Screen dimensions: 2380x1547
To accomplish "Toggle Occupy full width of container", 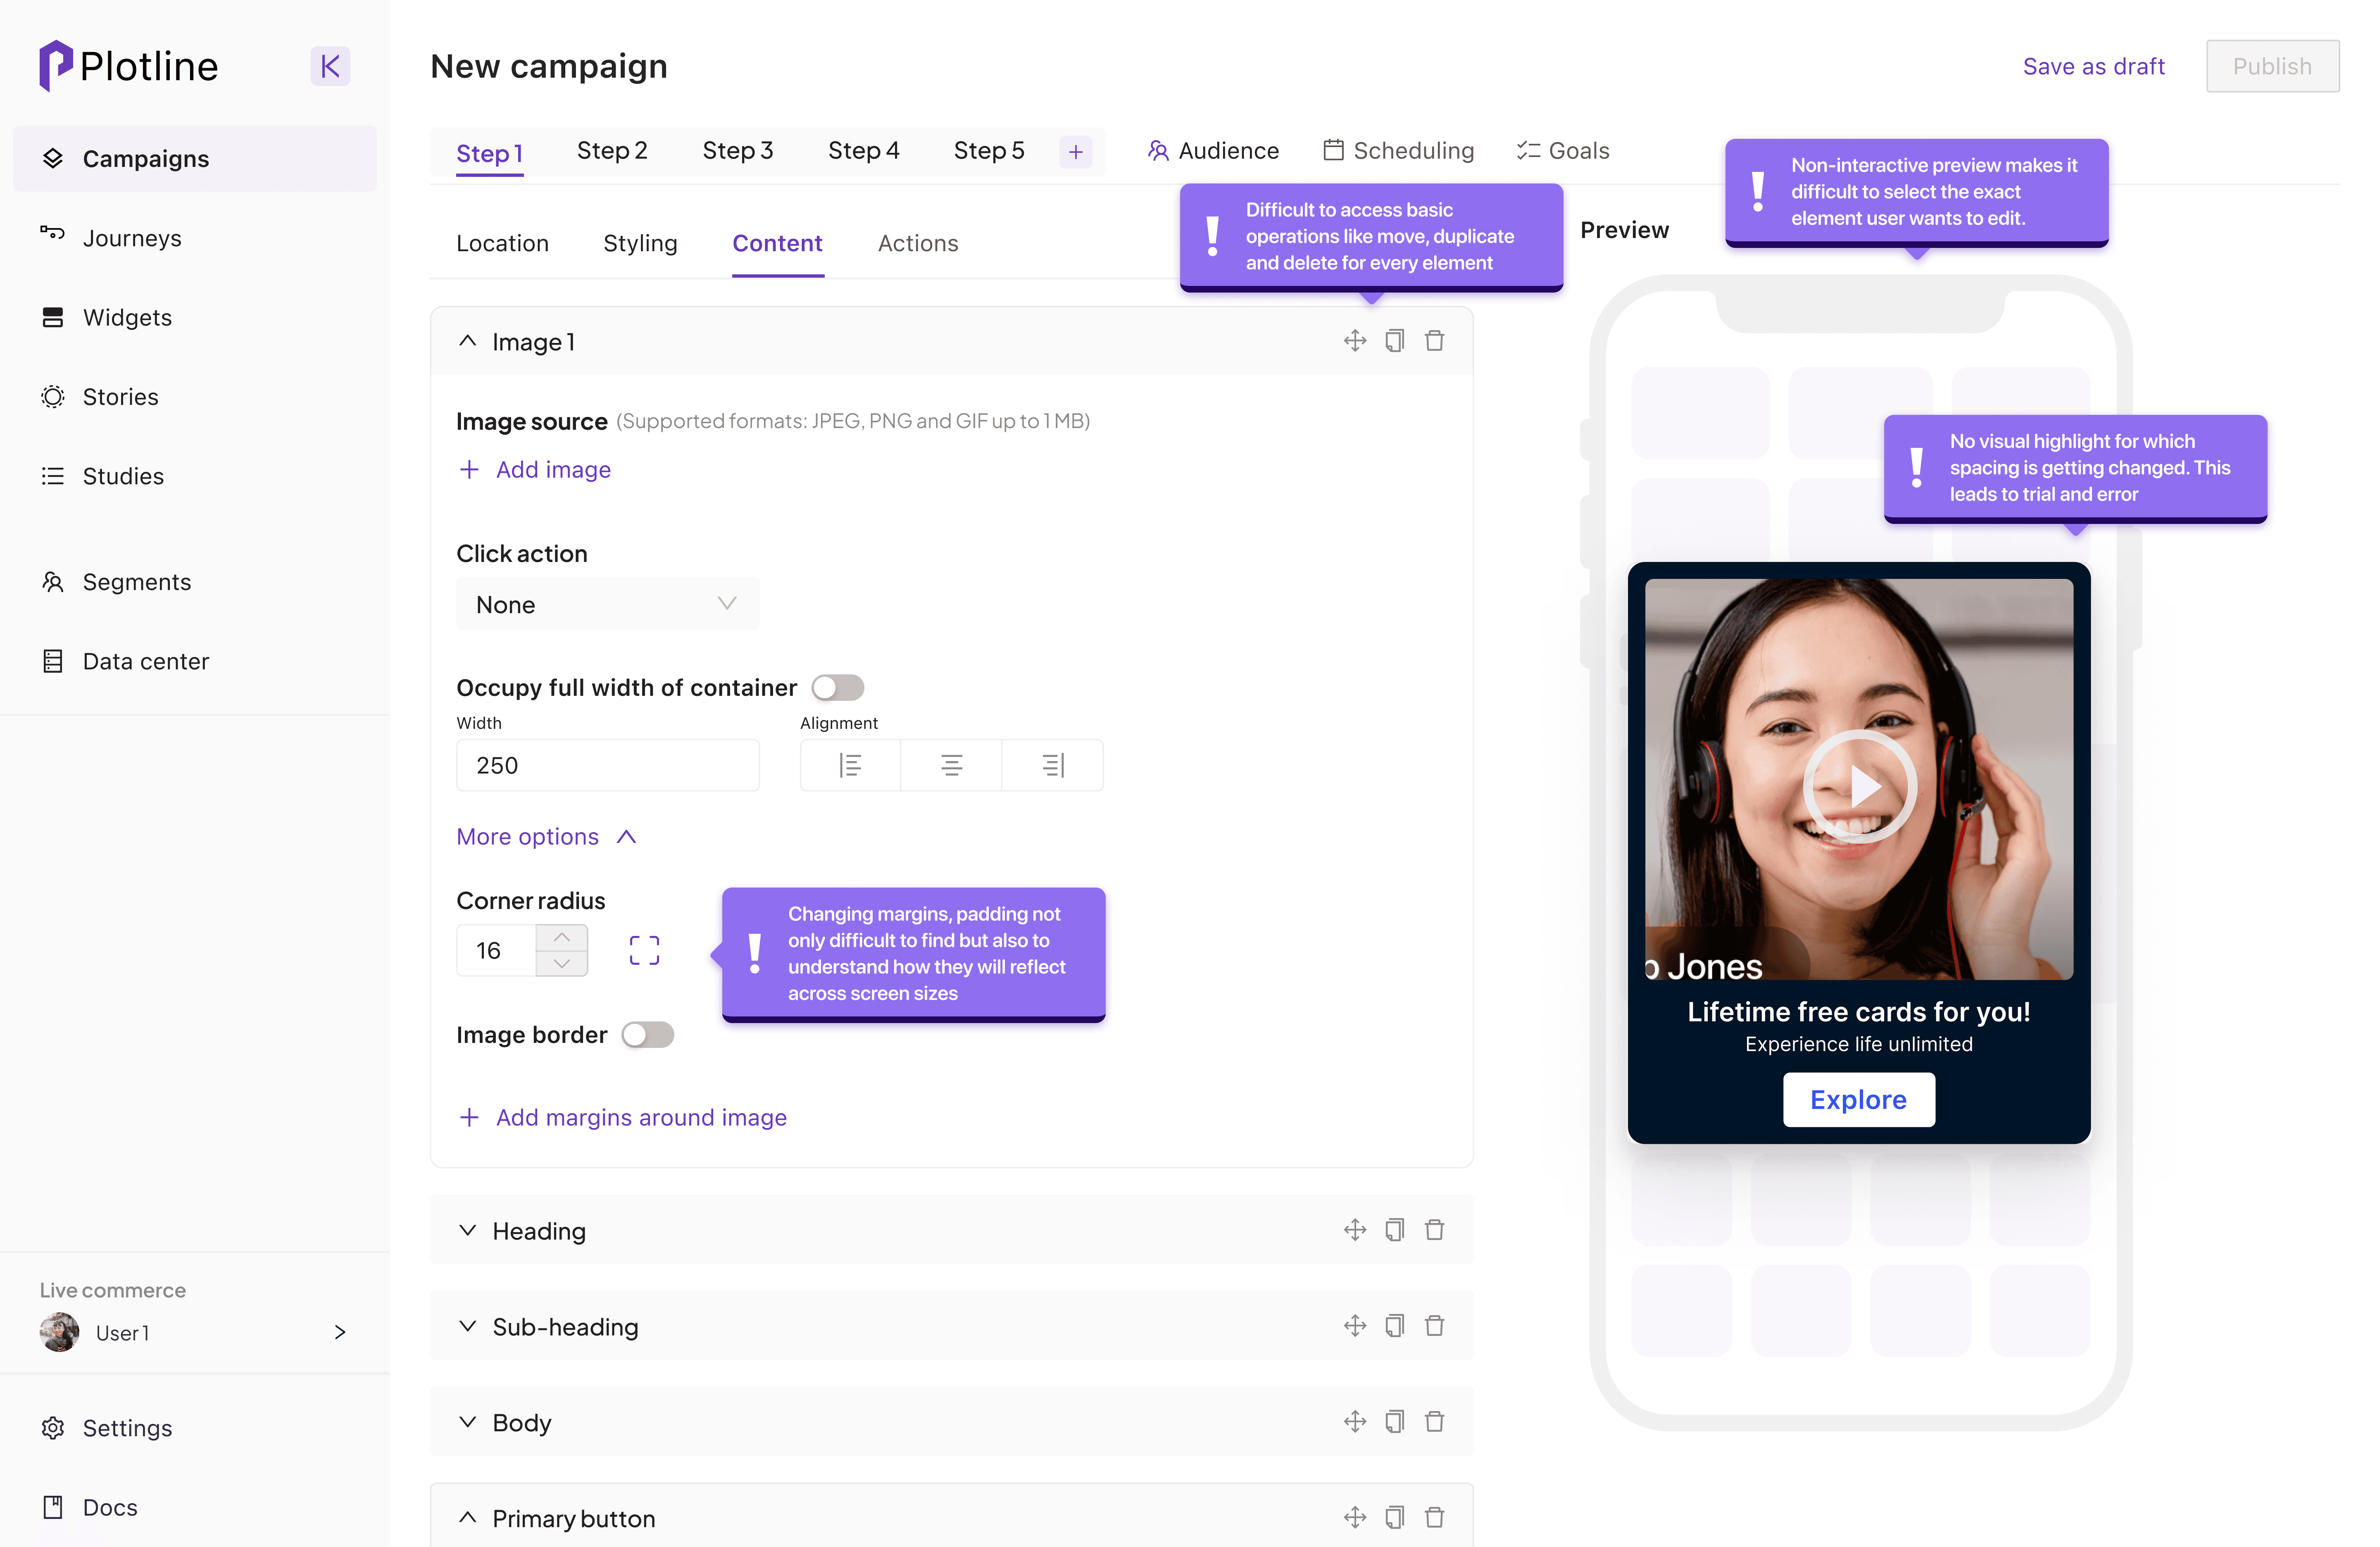I will click(x=837, y=688).
